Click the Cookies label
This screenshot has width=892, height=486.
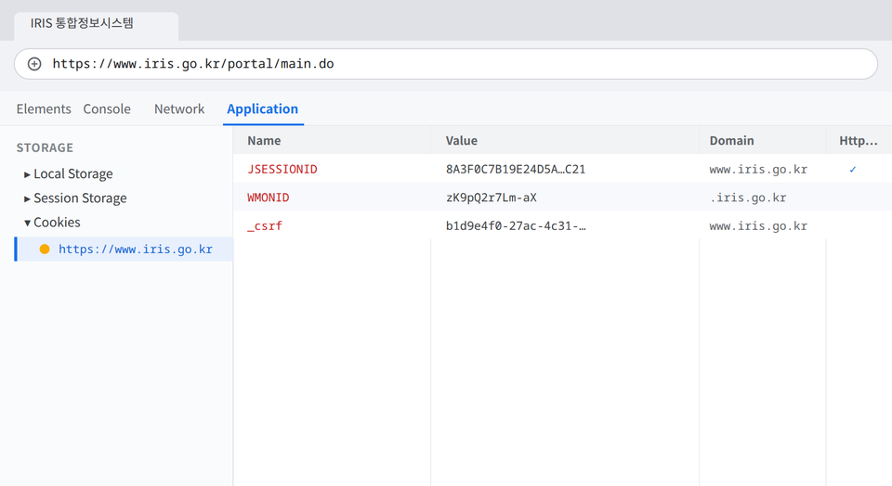(57, 223)
